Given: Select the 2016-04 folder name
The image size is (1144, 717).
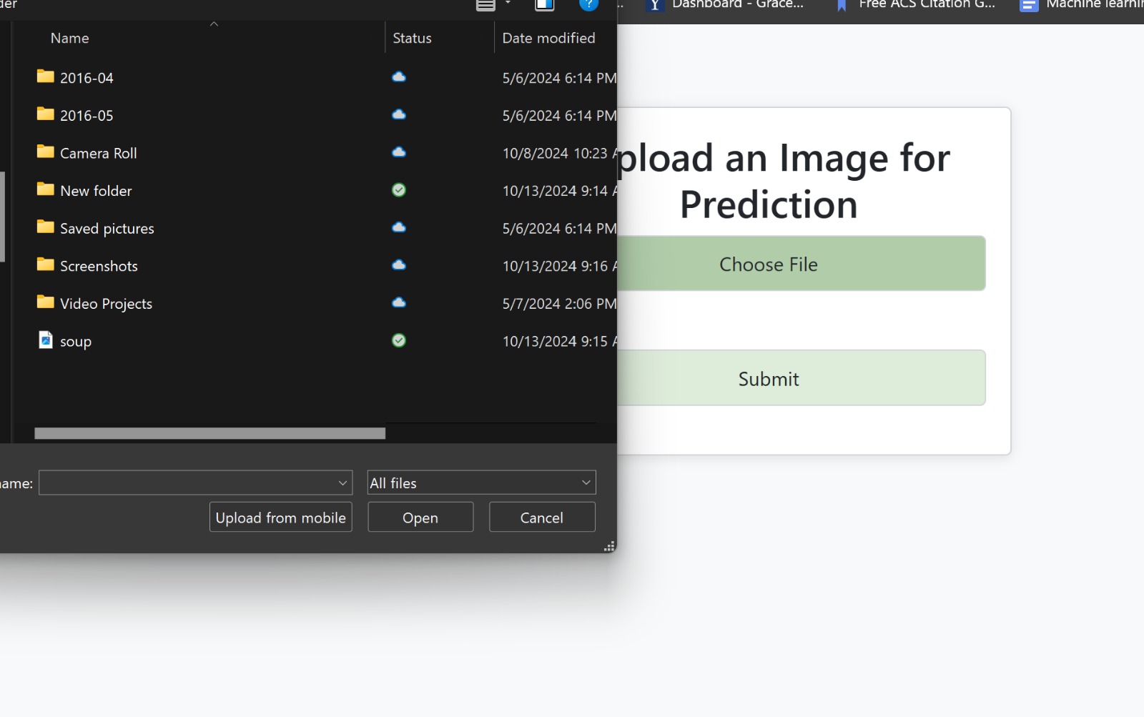Looking at the screenshot, I should click(87, 78).
